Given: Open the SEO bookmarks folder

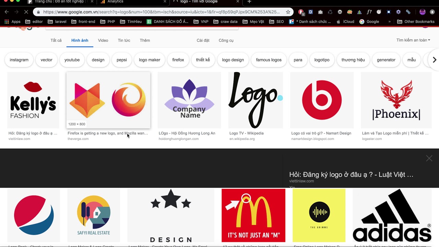Looking at the screenshot, I should coord(277,22).
